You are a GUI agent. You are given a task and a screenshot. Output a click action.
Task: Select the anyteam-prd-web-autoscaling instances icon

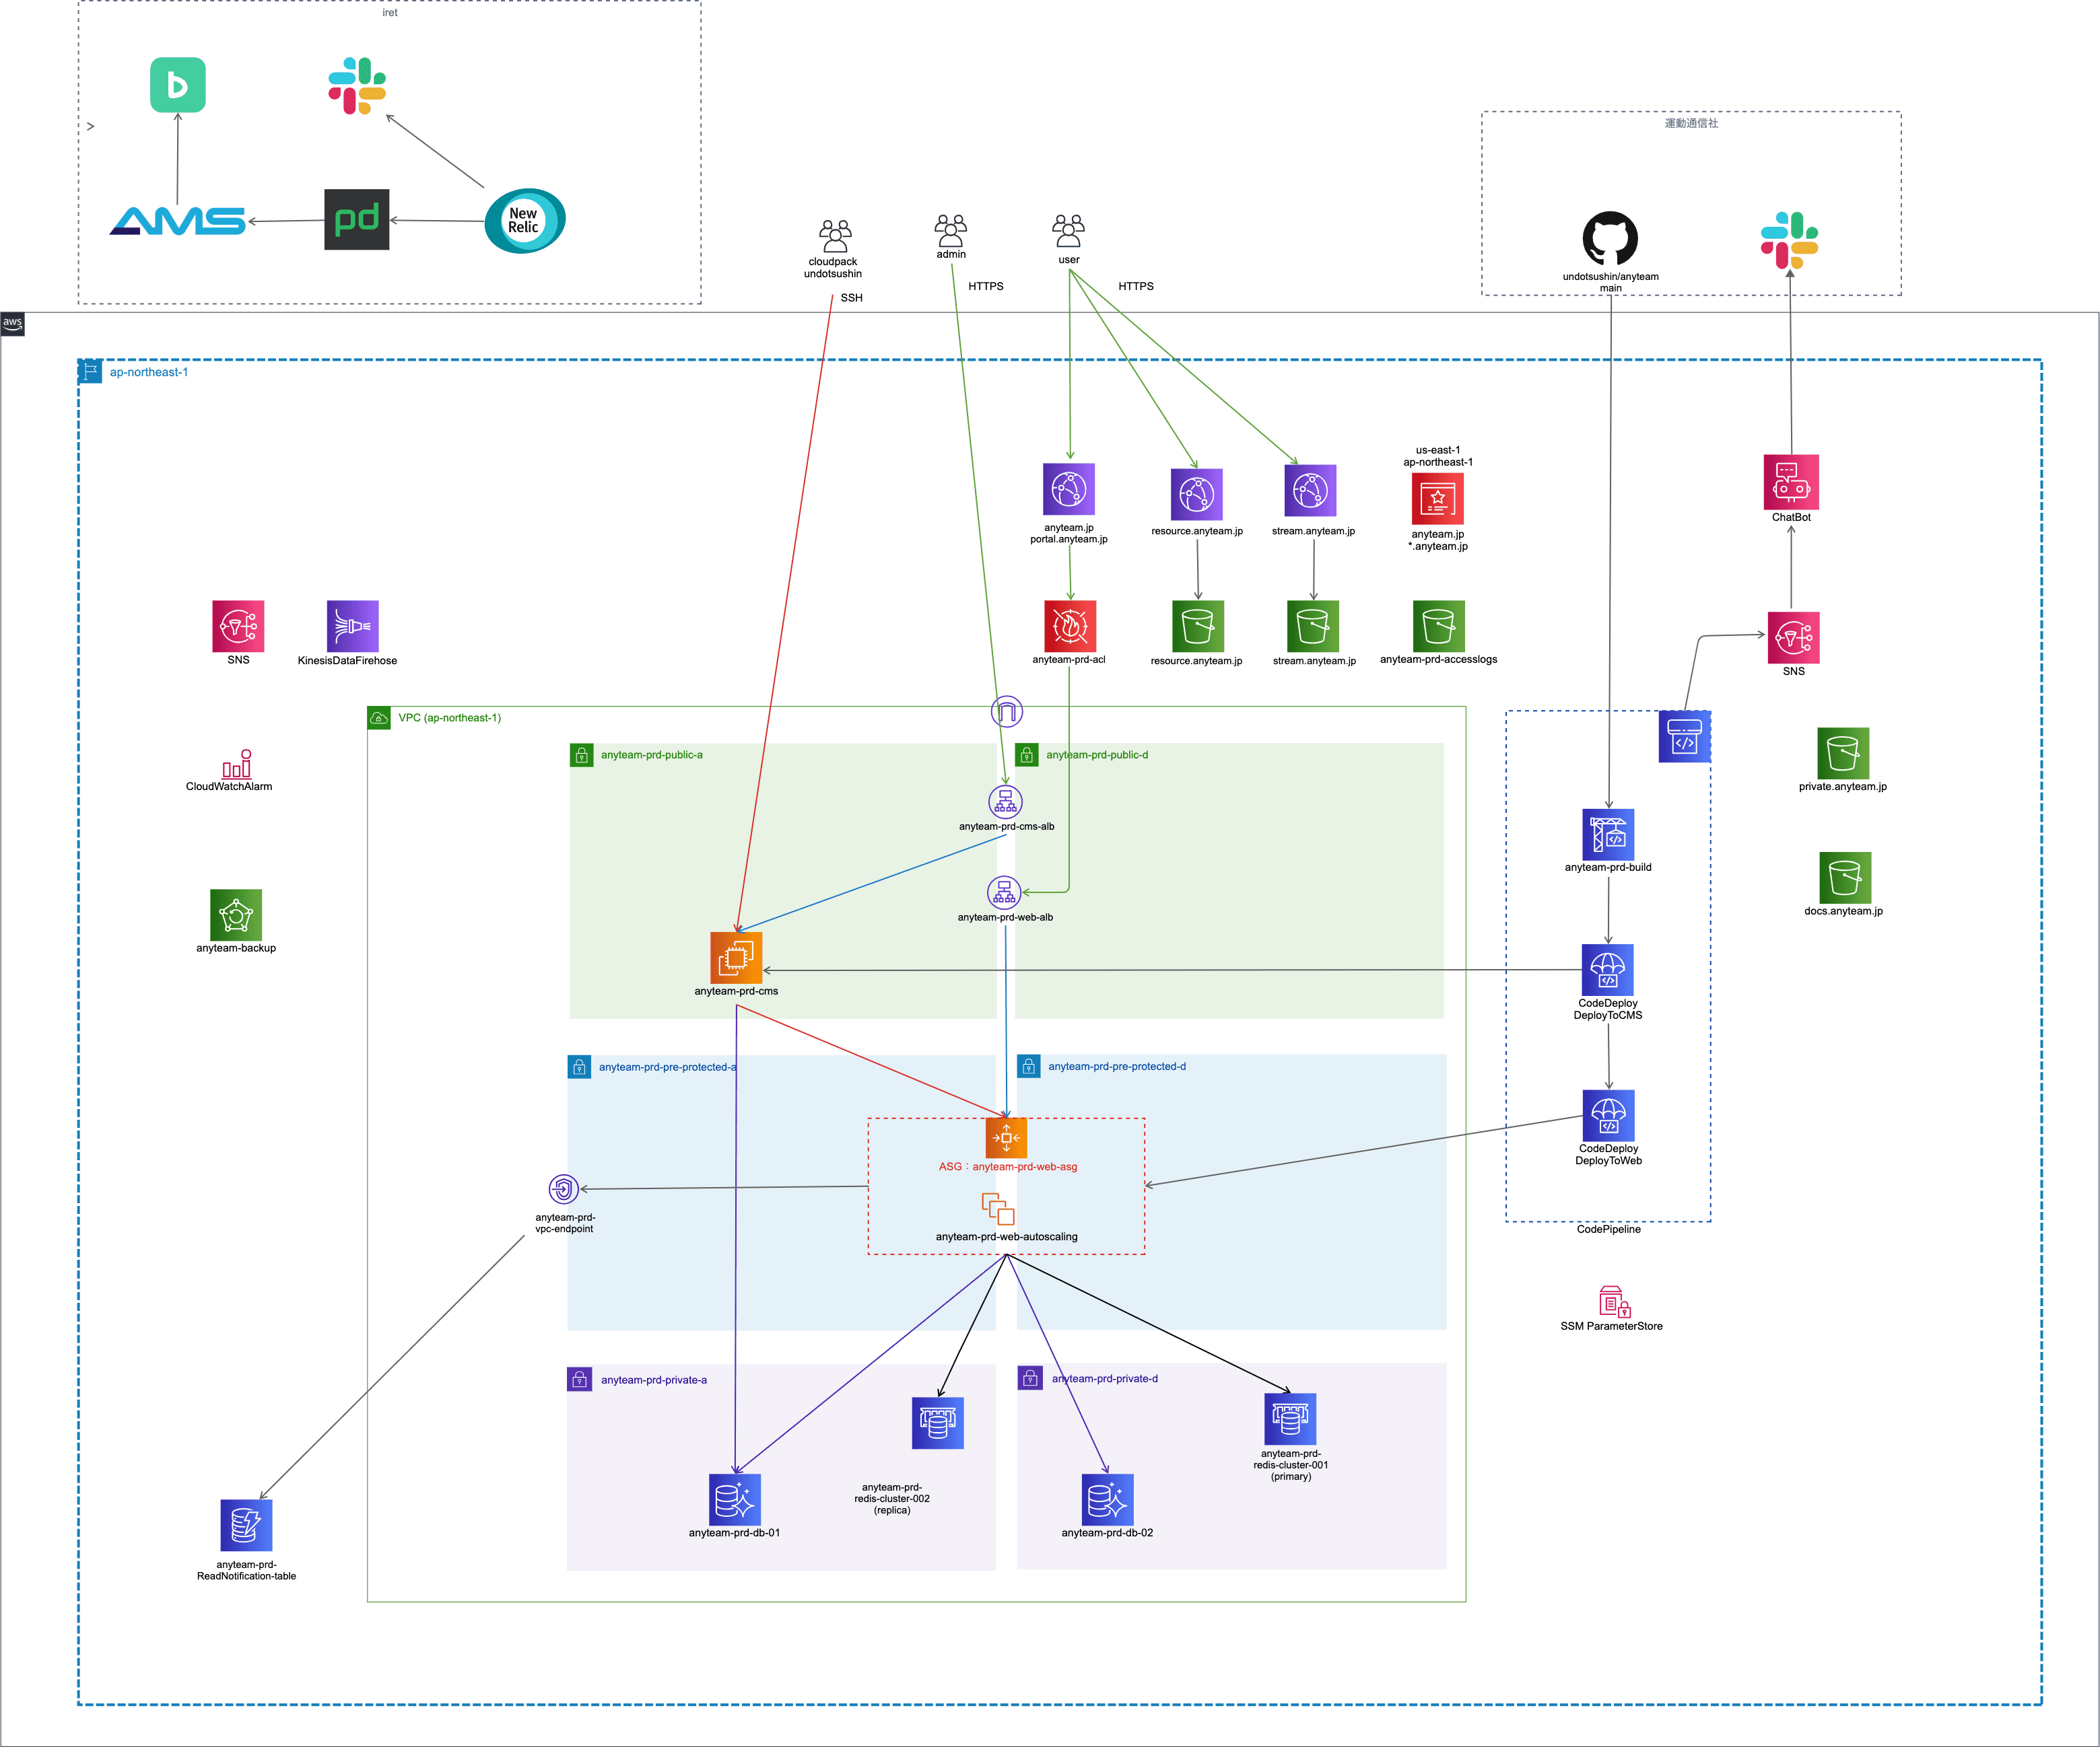[998, 1209]
